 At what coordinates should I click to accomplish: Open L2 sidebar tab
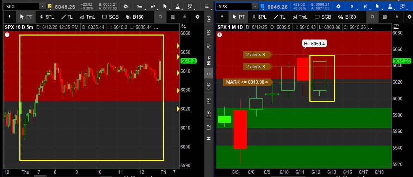(209, 127)
